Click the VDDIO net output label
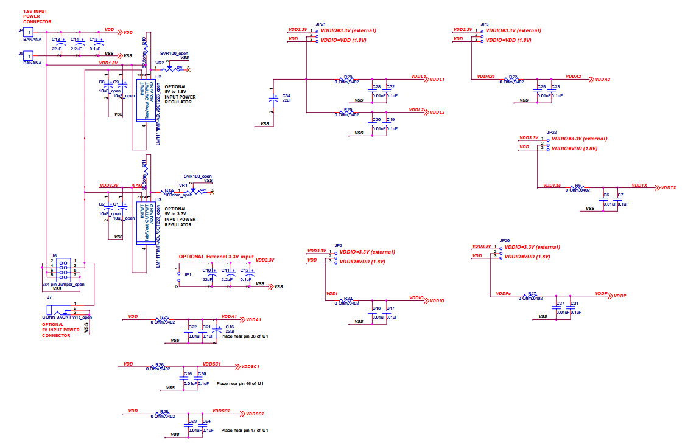685x444 pixels. pos(437,301)
